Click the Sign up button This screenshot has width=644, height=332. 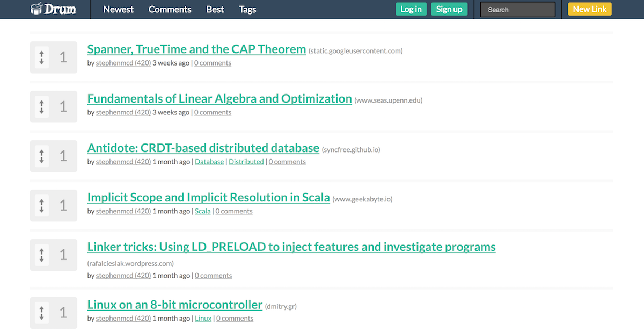click(449, 9)
